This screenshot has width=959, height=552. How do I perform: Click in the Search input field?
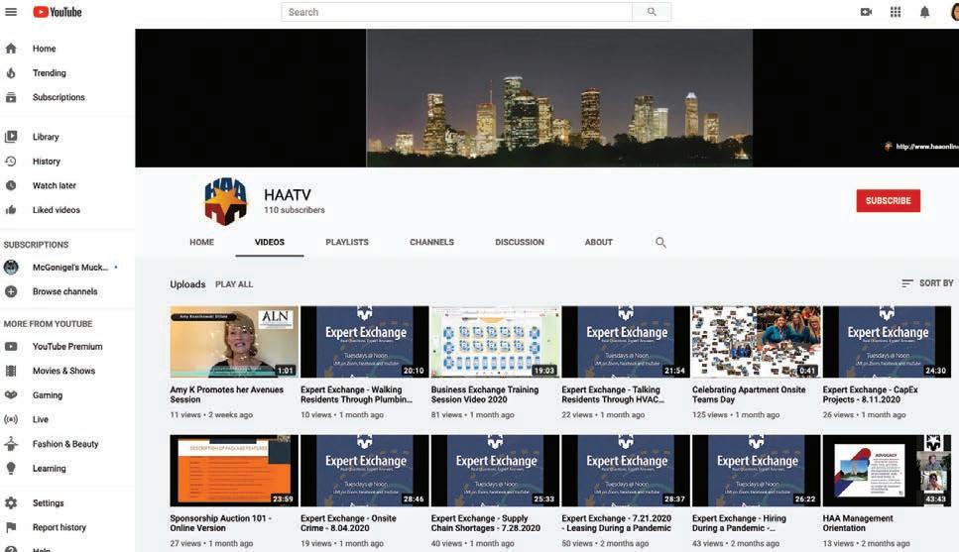click(456, 12)
